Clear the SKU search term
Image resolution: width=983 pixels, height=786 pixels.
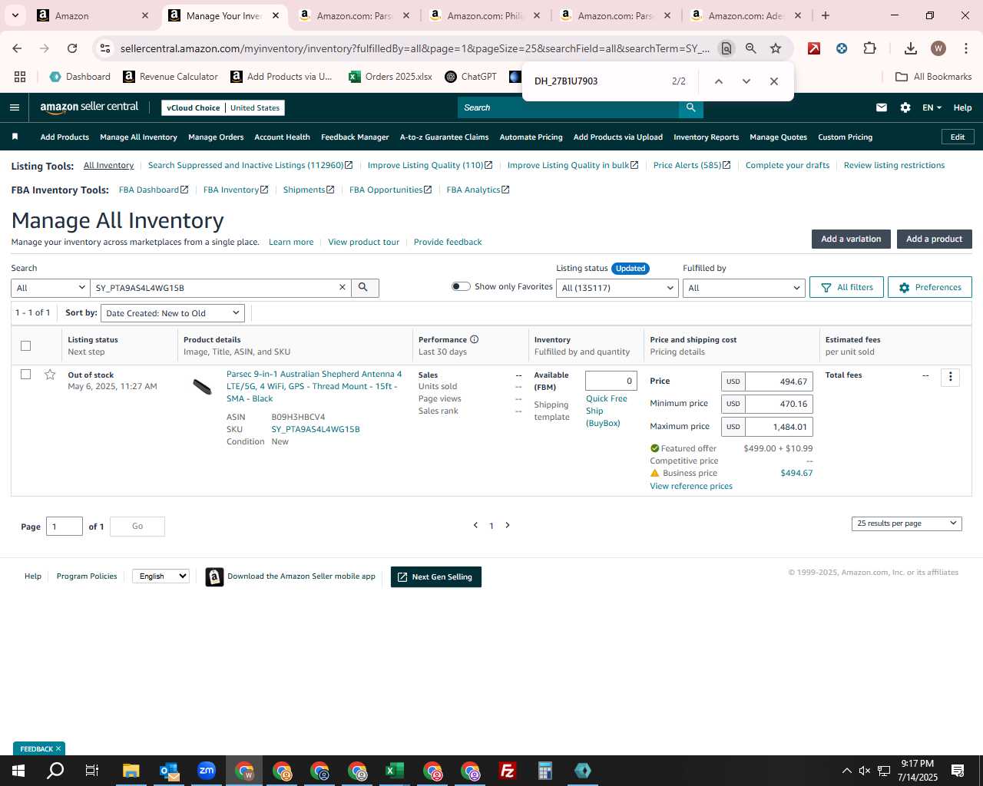tap(343, 287)
